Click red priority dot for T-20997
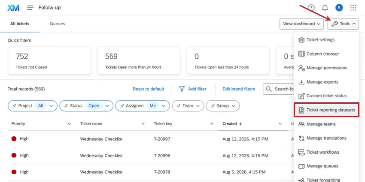Image resolution: width=365 pixels, height=182 pixels. (x=14, y=139)
